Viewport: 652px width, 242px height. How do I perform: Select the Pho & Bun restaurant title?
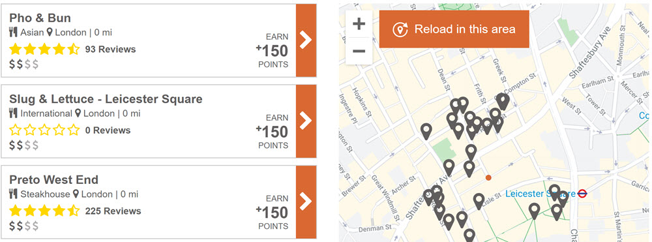[40, 18]
